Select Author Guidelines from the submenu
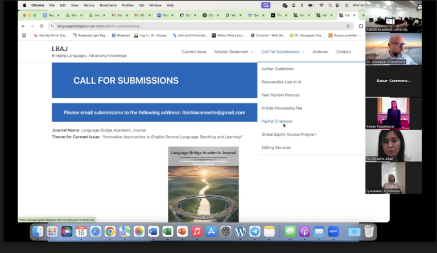437x253 pixels. (x=278, y=69)
